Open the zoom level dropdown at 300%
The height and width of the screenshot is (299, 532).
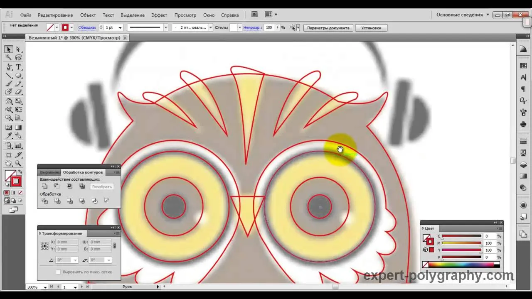[x=45, y=287]
